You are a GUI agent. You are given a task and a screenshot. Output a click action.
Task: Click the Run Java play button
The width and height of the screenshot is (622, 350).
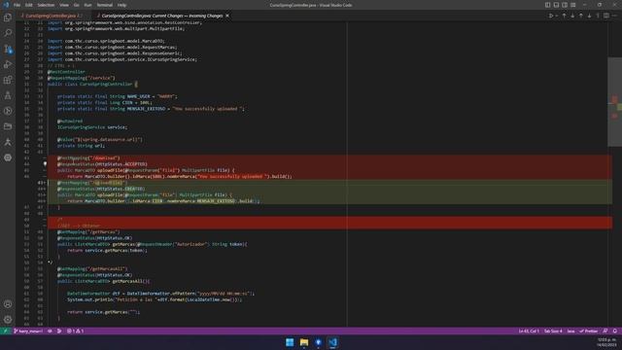(551, 16)
